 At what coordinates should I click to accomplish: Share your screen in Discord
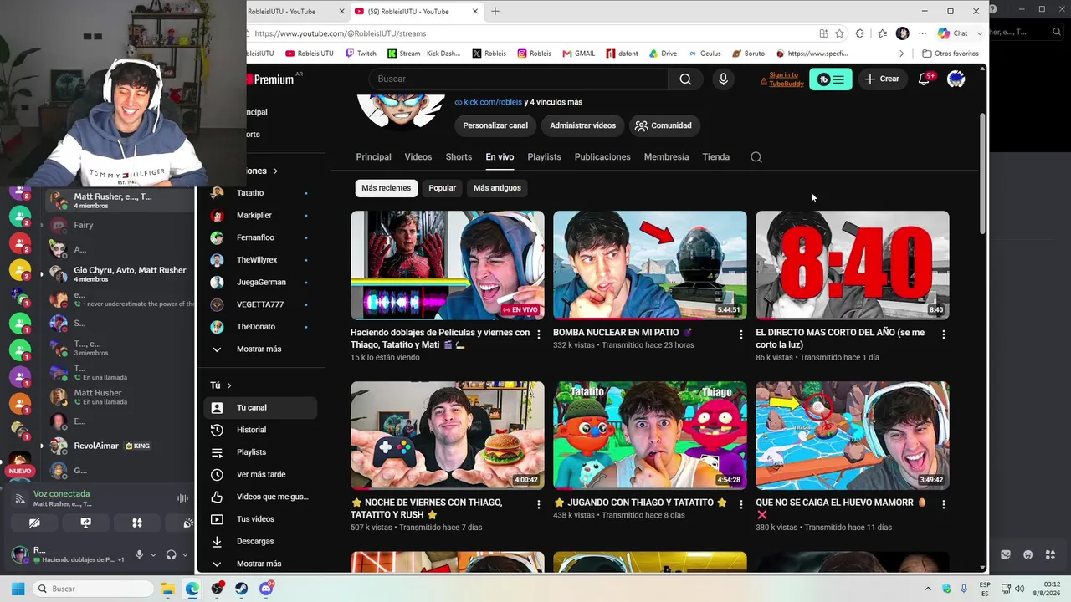pyautogui.click(x=85, y=523)
